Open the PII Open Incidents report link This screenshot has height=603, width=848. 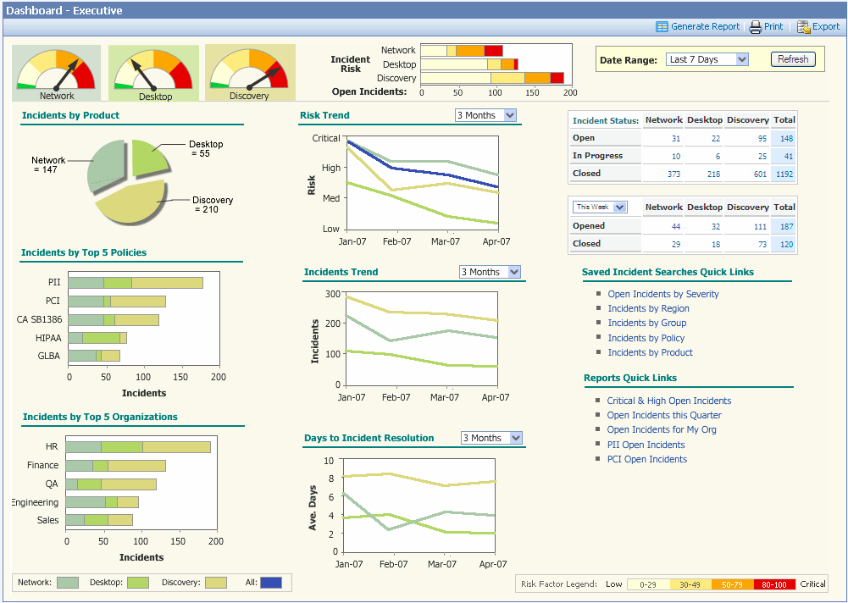(x=646, y=445)
